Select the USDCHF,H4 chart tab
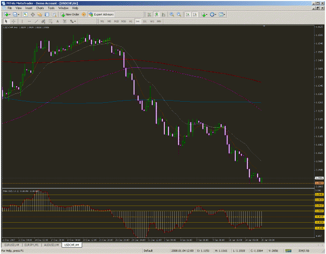Viewport: 326px width, 254px height. [x=72, y=245]
